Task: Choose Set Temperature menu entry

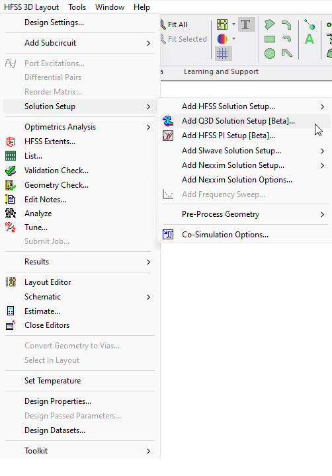Action: 80,381
